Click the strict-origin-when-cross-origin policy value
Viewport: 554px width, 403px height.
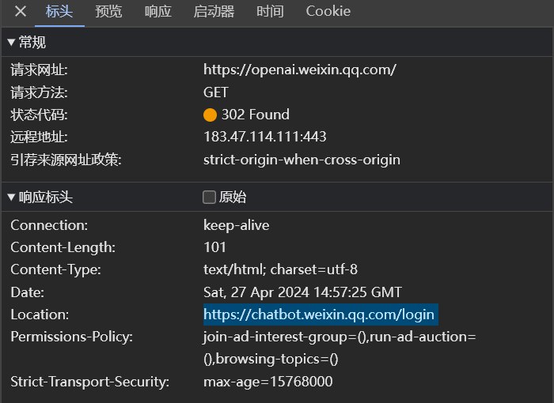tap(302, 160)
